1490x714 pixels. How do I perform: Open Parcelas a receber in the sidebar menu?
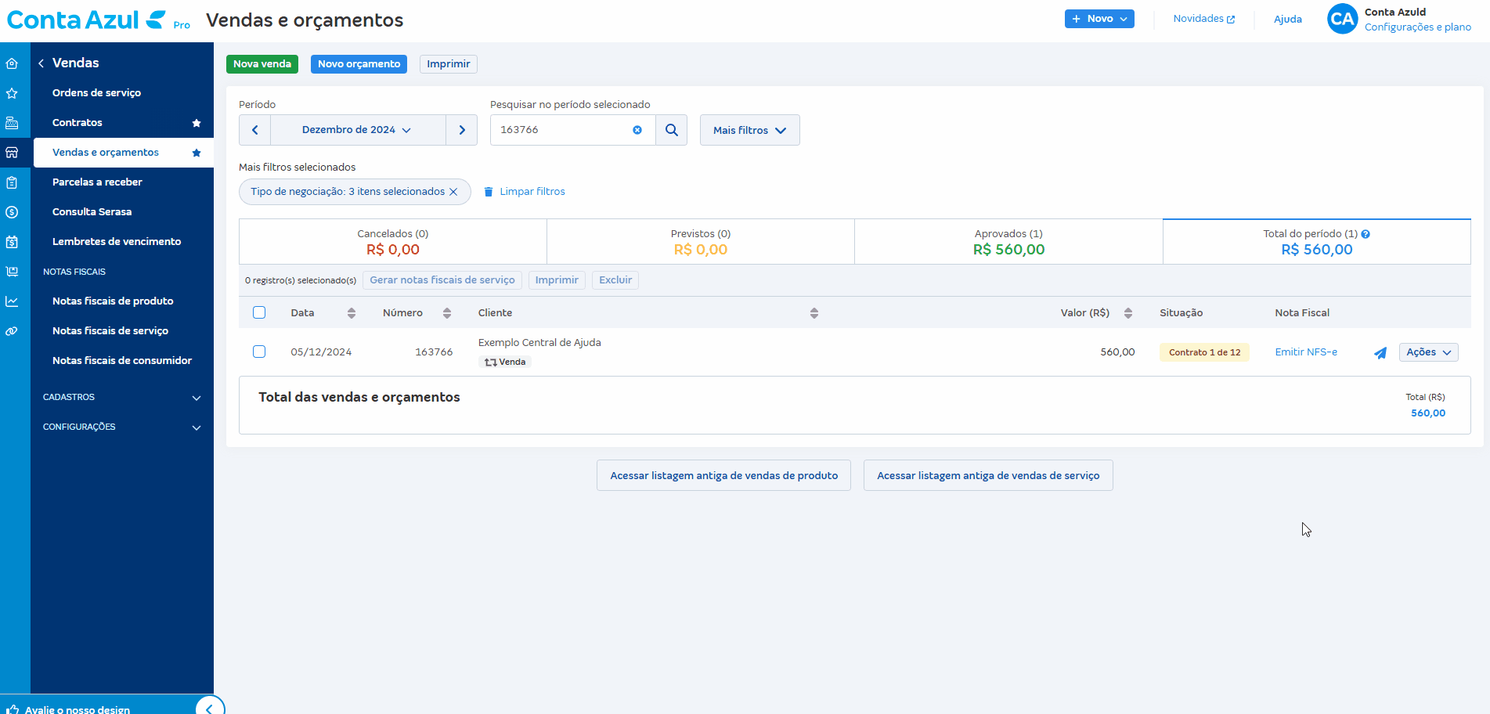click(x=97, y=182)
